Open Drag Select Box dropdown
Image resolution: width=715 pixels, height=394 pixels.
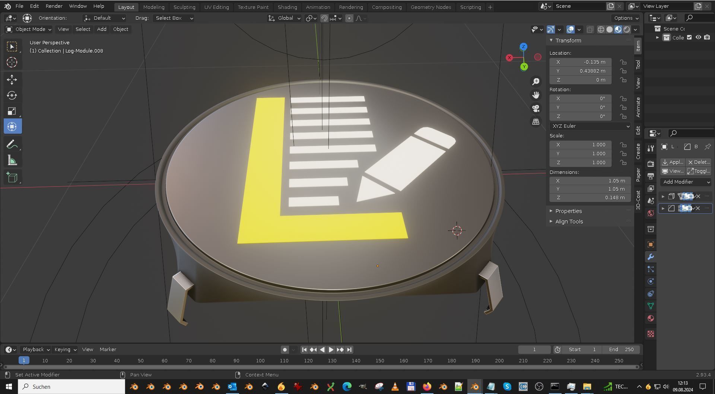pyautogui.click(x=174, y=18)
